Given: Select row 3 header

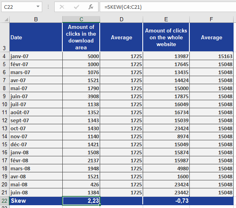Looking at the screenshot, I should (x=4, y=37).
